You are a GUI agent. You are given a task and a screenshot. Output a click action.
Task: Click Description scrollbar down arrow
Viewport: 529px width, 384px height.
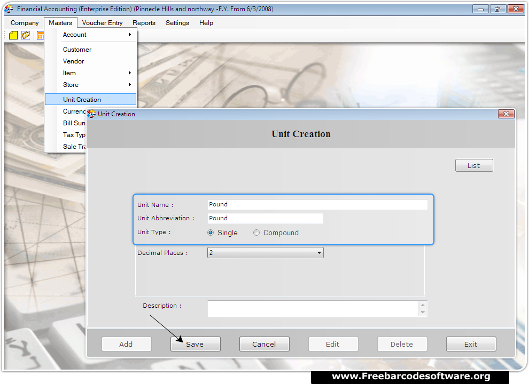423,313
